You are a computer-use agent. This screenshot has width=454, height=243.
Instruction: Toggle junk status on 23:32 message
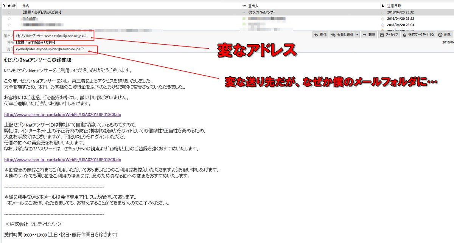(x=383, y=12)
